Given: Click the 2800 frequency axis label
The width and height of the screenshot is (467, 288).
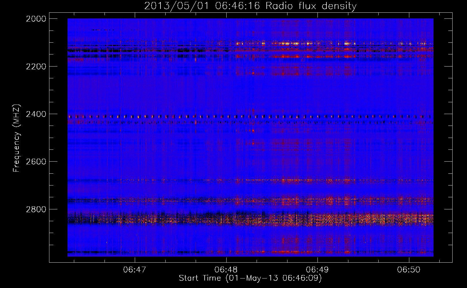Looking at the screenshot, I should [x=36, y=209].
